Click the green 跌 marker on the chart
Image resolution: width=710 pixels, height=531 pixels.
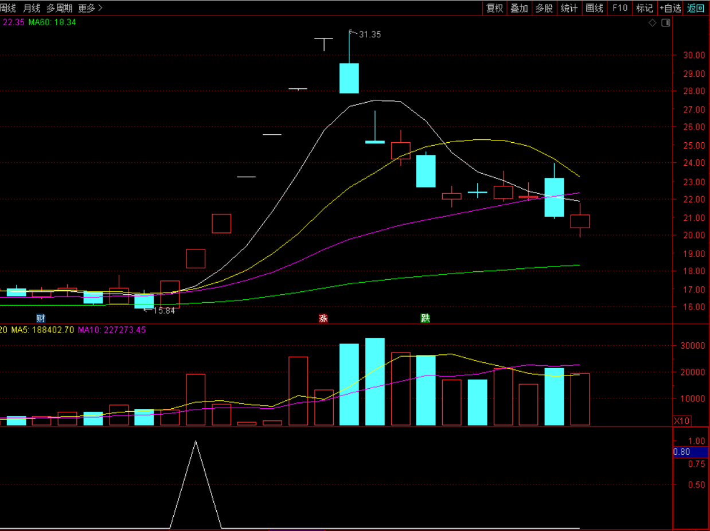point(425,318)
